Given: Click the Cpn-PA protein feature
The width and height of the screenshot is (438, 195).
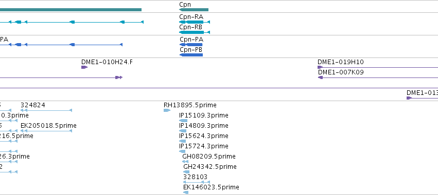Looking at the screenshot, I should pyautogui.click(x=191, y=45).
